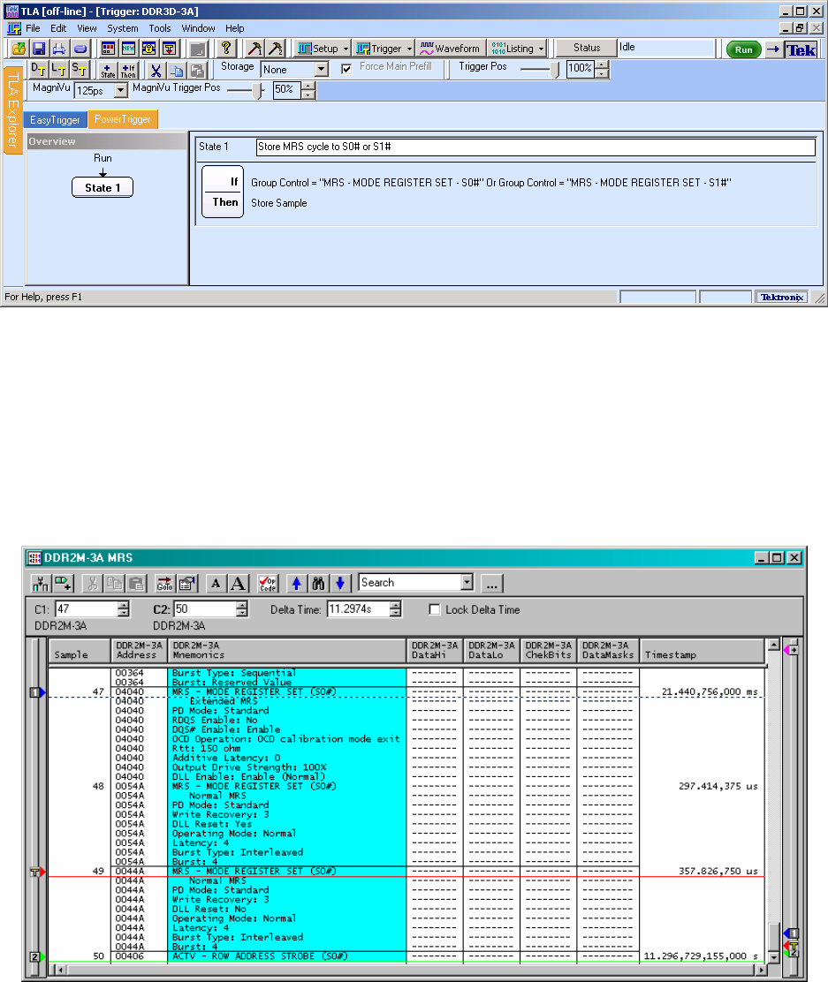Image resolution: width=828 pixels, height=982 pixels.
Task: Click the copy icon in trigger toolbar
Action: point(177,70)
